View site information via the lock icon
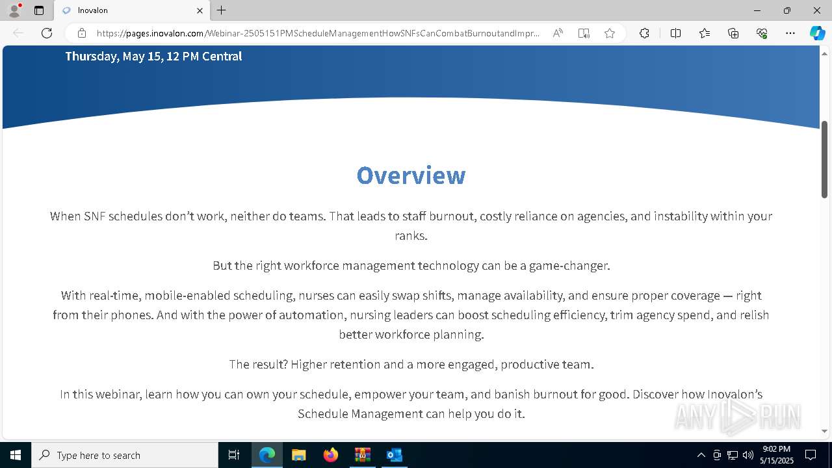This screenshot has width=832, height=468. coord(82,33)
